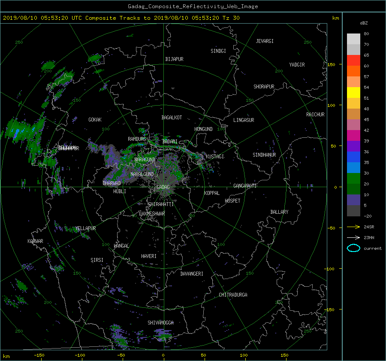Click the white 23MN arrow legend icon
This screenshot has height=361, width=386.
tap(353, 237)
